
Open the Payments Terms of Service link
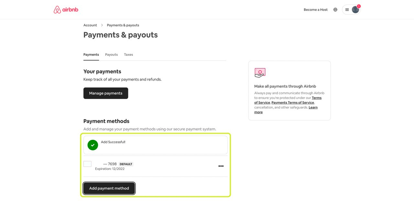pyautogui.click(x=293, y=103)
